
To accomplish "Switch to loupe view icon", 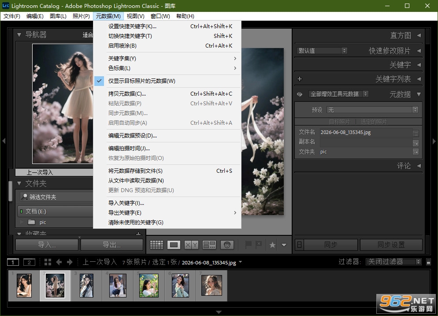I will 174,245.
